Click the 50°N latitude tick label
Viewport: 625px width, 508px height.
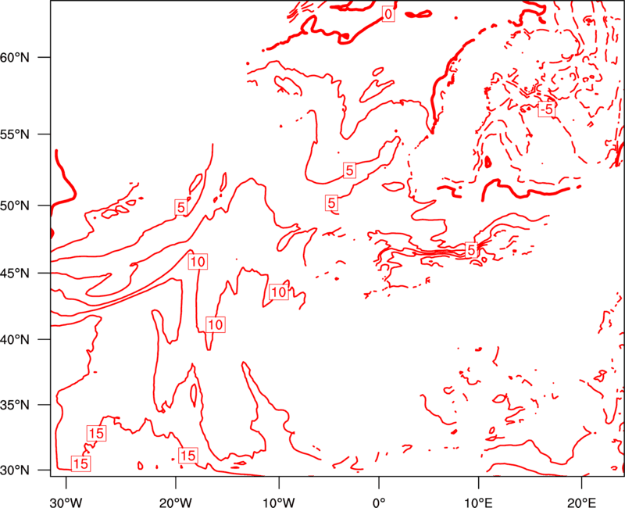click(x=15, y=206)
